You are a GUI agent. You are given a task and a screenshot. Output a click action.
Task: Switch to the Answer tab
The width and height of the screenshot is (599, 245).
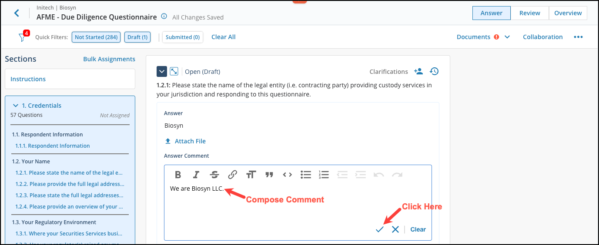point(492,13)
